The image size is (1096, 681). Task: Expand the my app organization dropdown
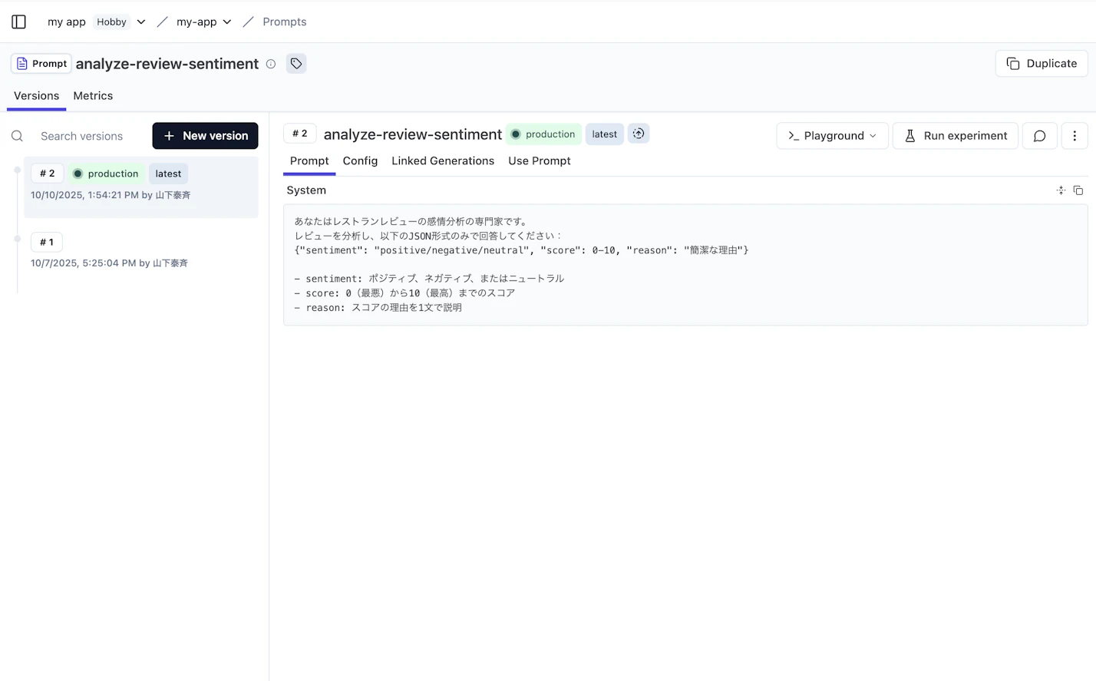(x=140, y=22)
